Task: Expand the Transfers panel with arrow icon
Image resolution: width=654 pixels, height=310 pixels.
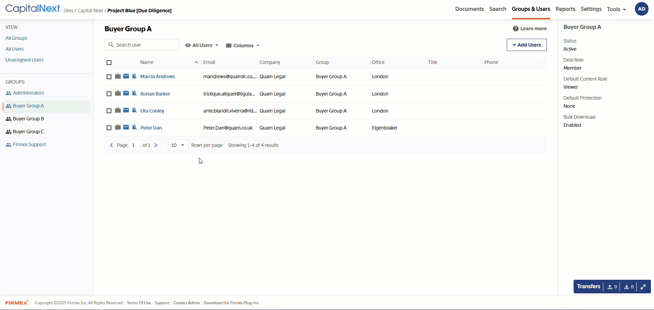Action: [x=643, y=287]
